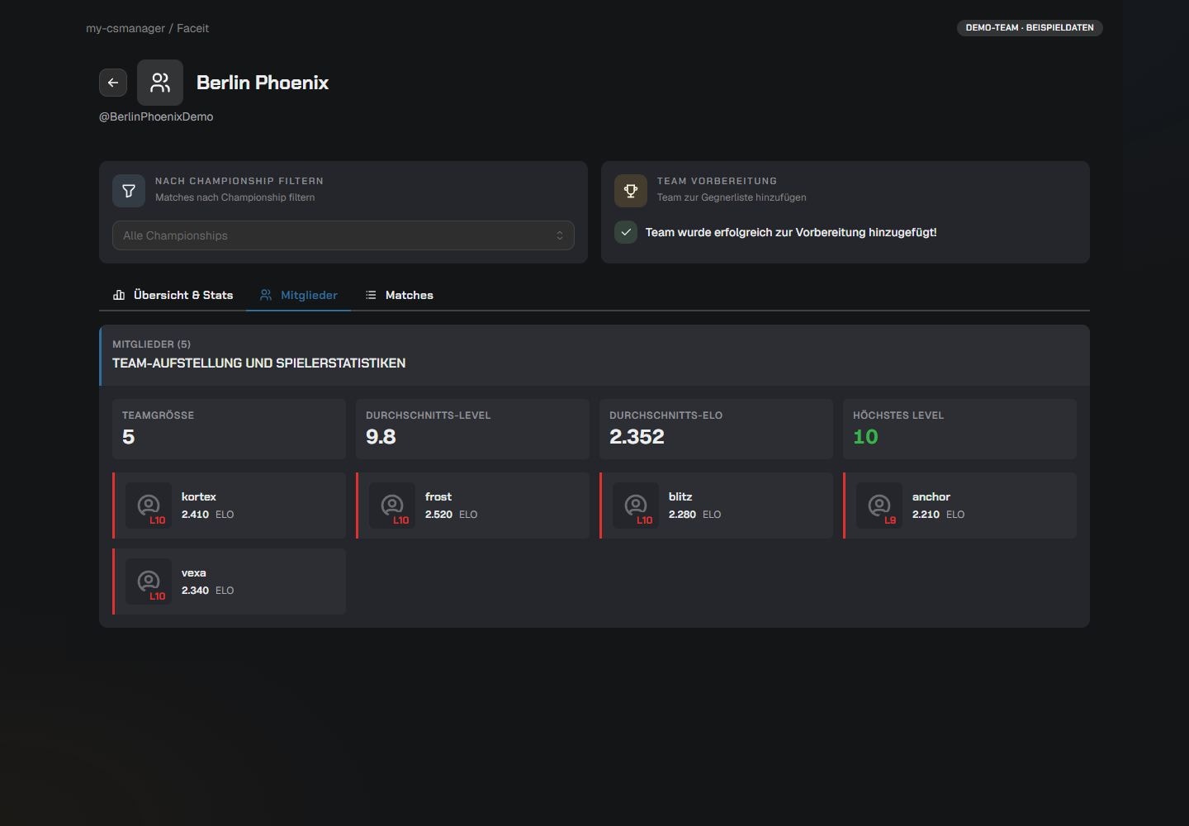The height and width of the screenshot is (826, 1189).
Task: Click the Mitglieder (5) section label
Action: (151, 344)
